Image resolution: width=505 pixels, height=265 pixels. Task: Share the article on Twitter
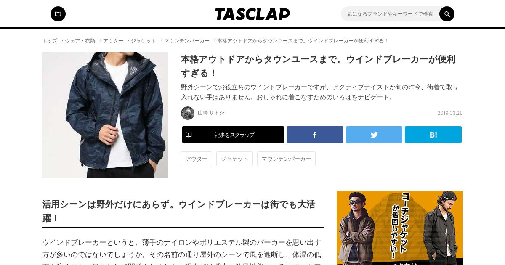374,135
